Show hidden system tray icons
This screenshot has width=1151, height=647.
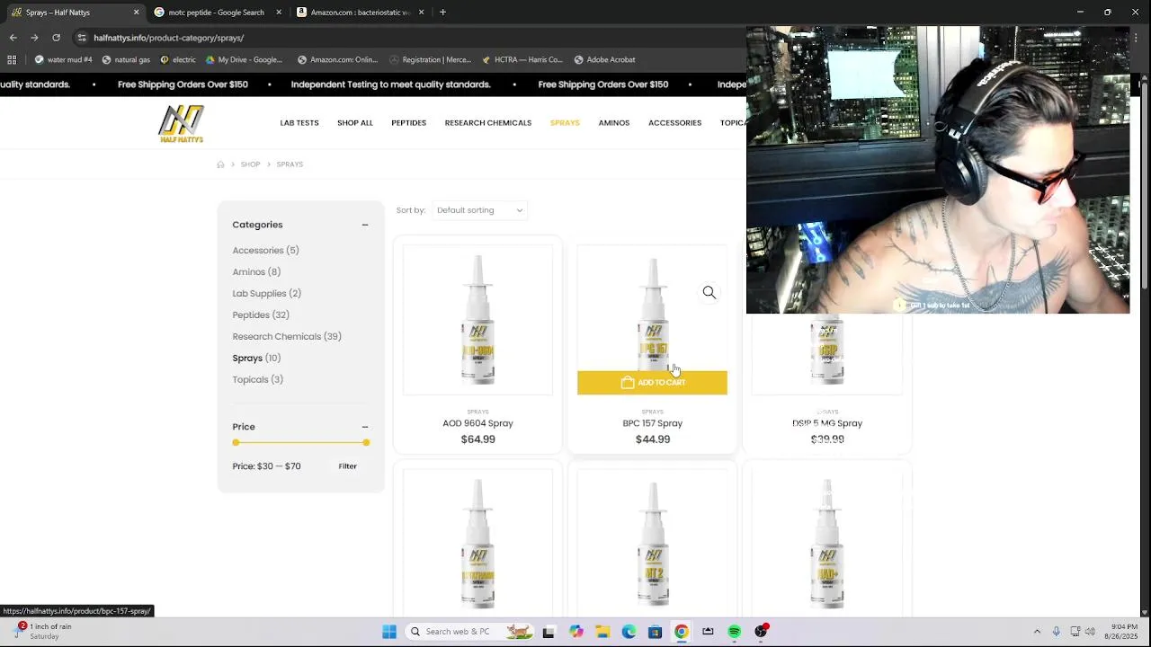[1037, 632]
